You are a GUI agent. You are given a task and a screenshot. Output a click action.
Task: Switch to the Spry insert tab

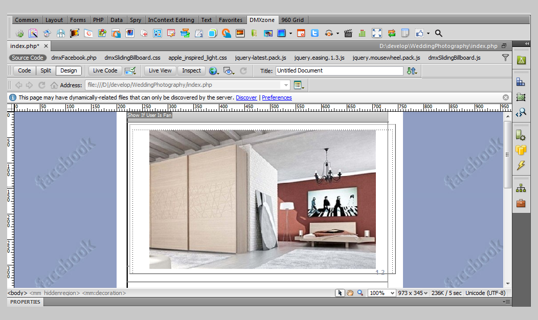[136, 20]
